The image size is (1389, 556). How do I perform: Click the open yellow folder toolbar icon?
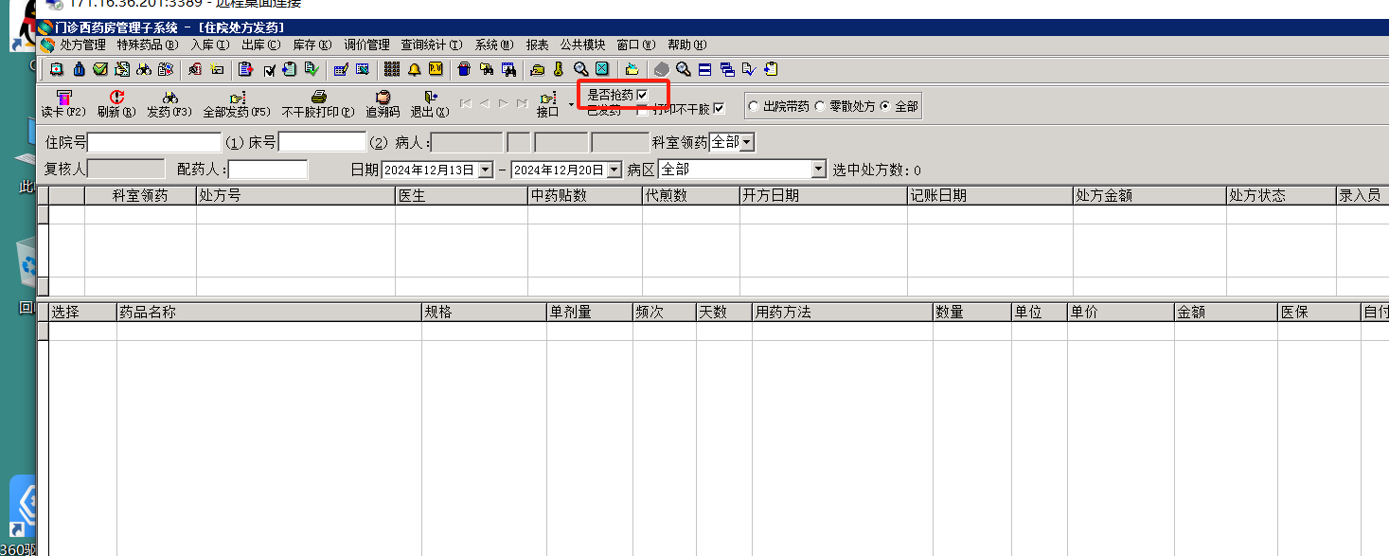click(632, 69)
